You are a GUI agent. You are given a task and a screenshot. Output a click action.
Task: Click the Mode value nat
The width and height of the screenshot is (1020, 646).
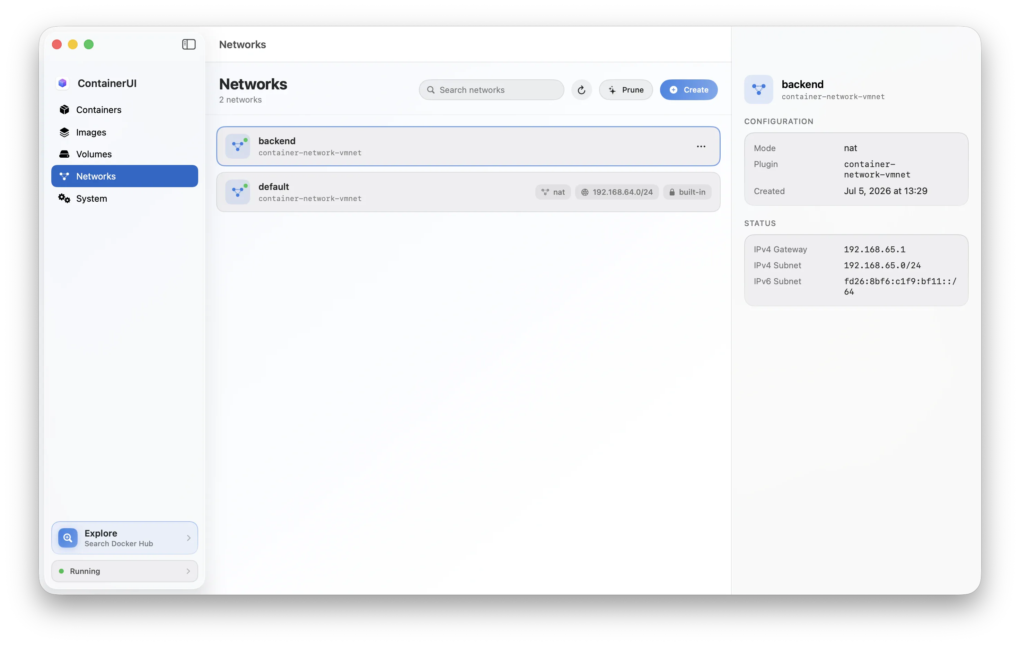850,148
